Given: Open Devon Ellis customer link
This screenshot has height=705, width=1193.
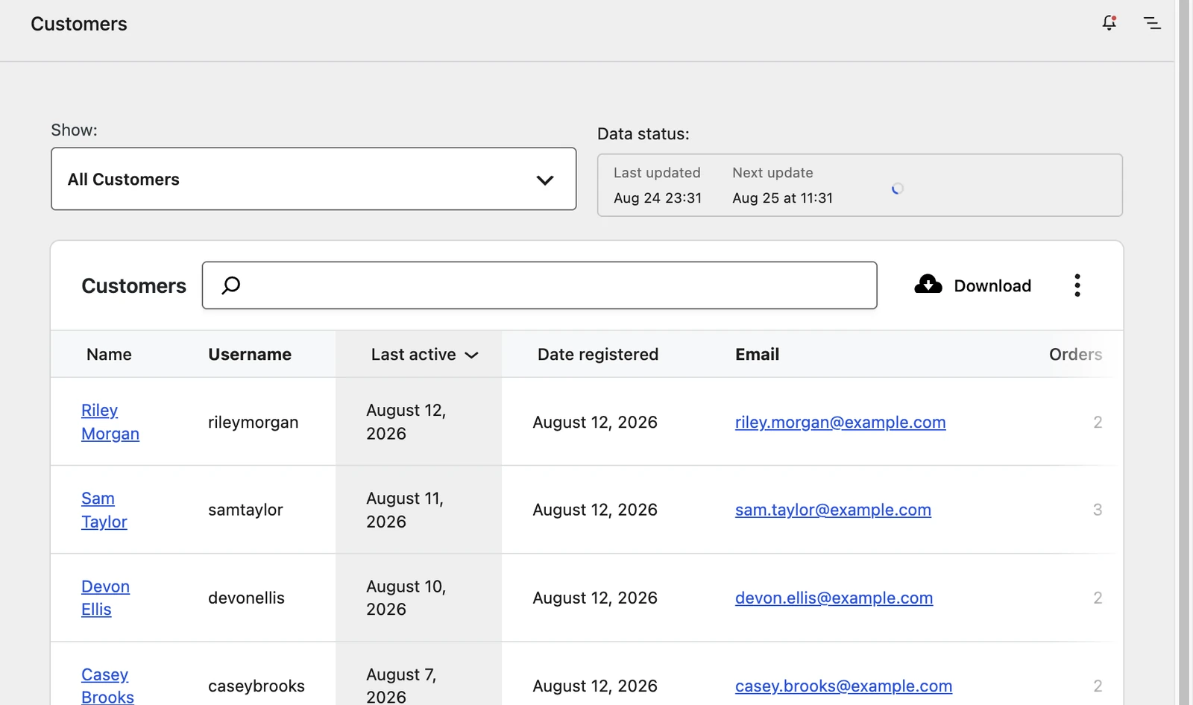Looking at the screenshot, I should 105,598.
